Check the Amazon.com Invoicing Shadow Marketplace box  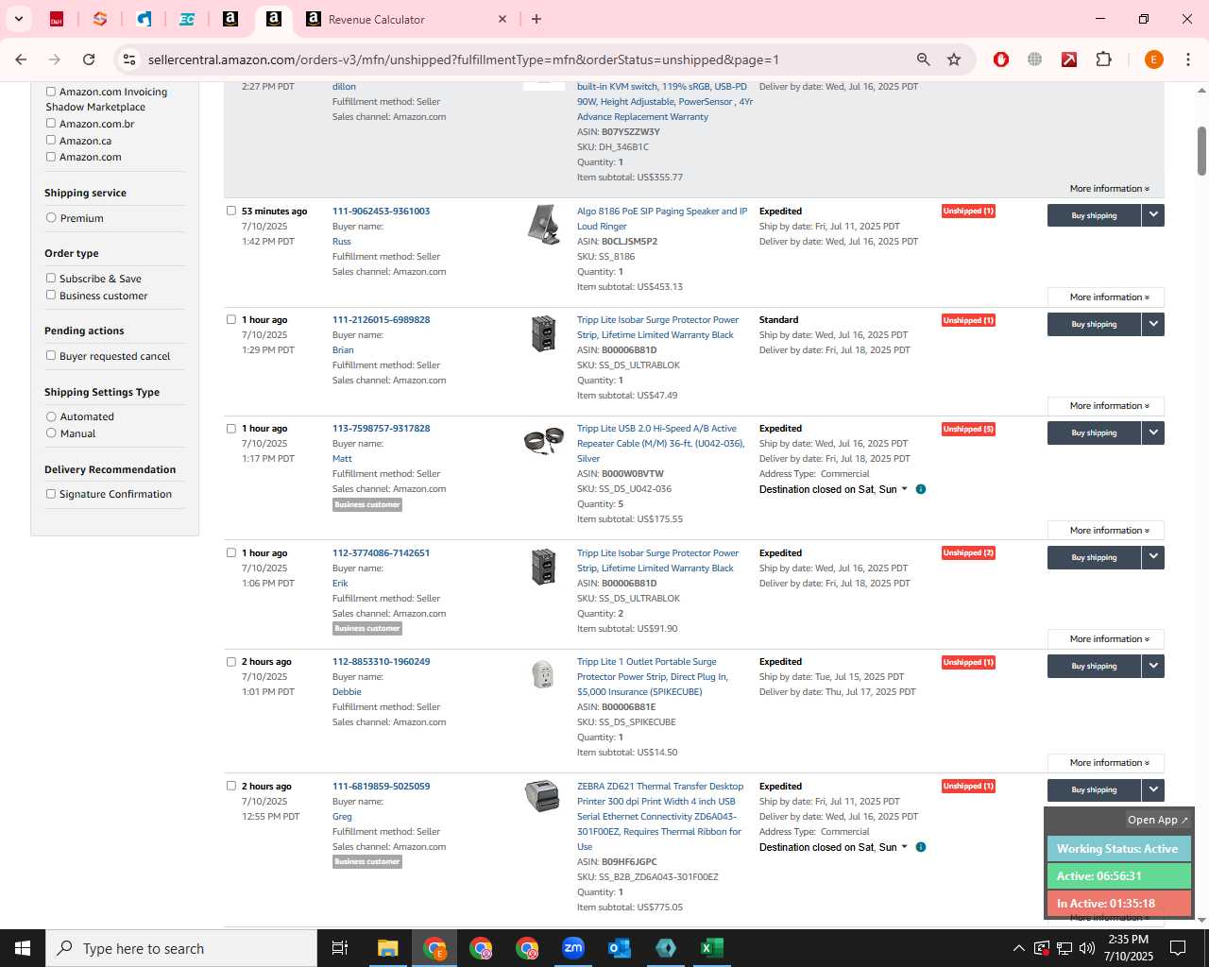click(x=51, y=92)
